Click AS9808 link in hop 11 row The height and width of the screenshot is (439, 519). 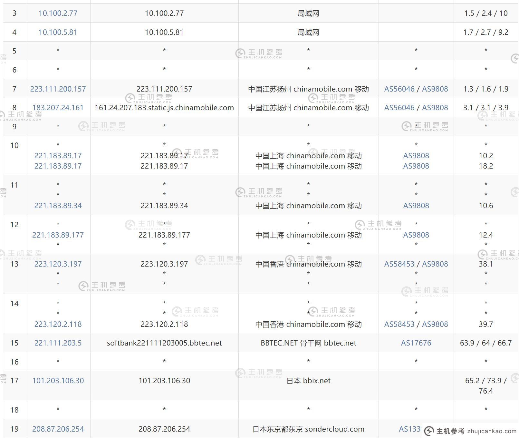click(x=416, y=206)
